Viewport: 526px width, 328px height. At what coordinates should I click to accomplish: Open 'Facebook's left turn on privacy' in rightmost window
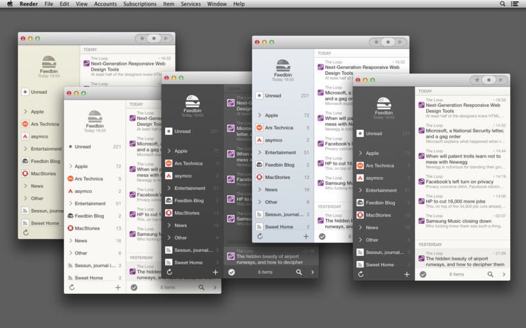click(462, 182)
